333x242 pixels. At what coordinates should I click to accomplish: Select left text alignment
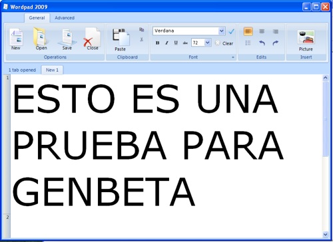pos(248,31)
